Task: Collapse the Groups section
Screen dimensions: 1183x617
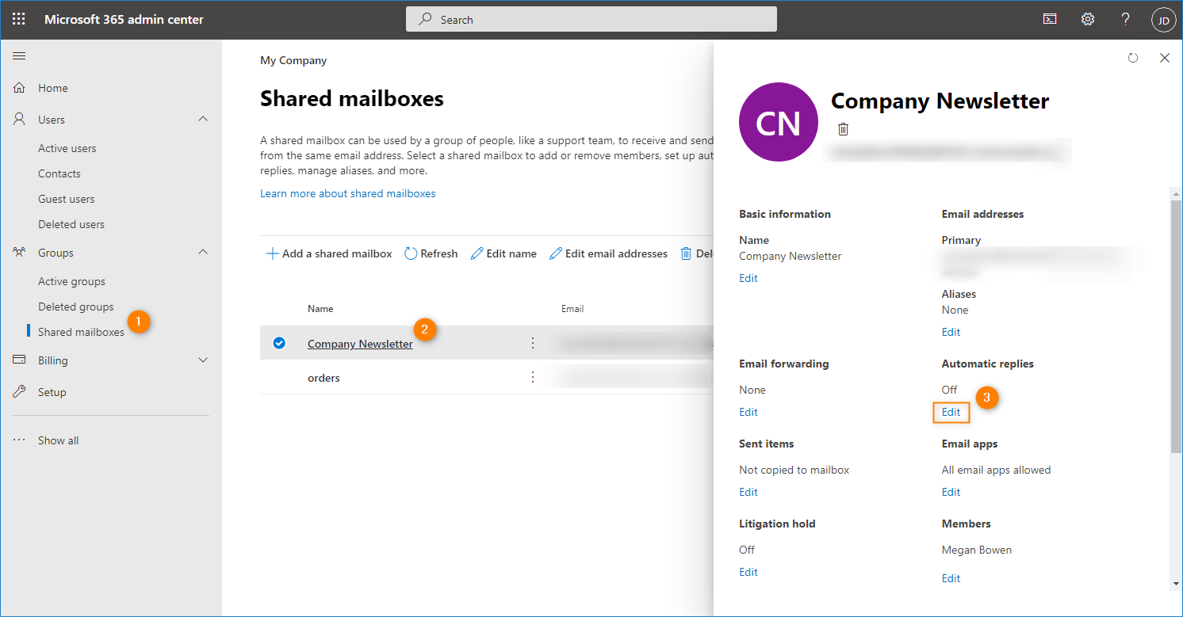Action: click(x=203, y=252)
